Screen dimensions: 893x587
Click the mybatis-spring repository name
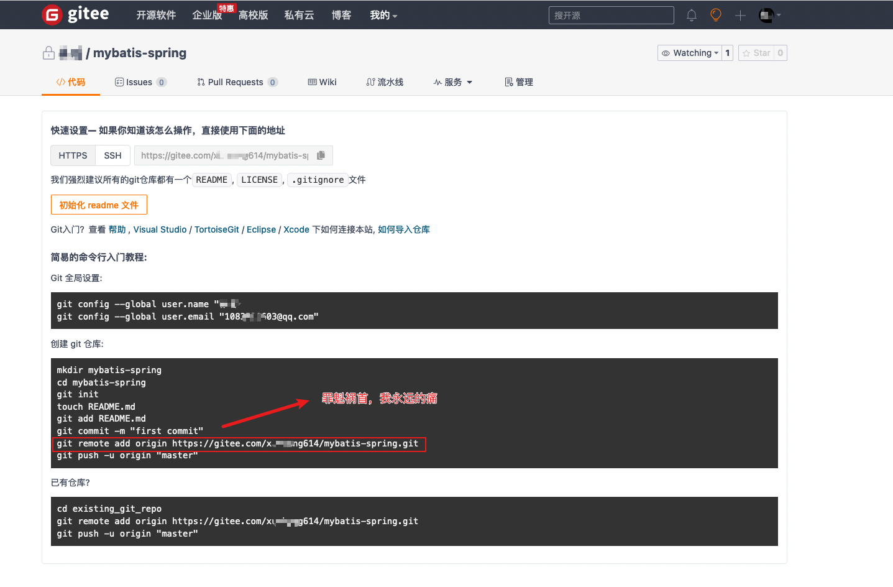[x=140, y=53]
